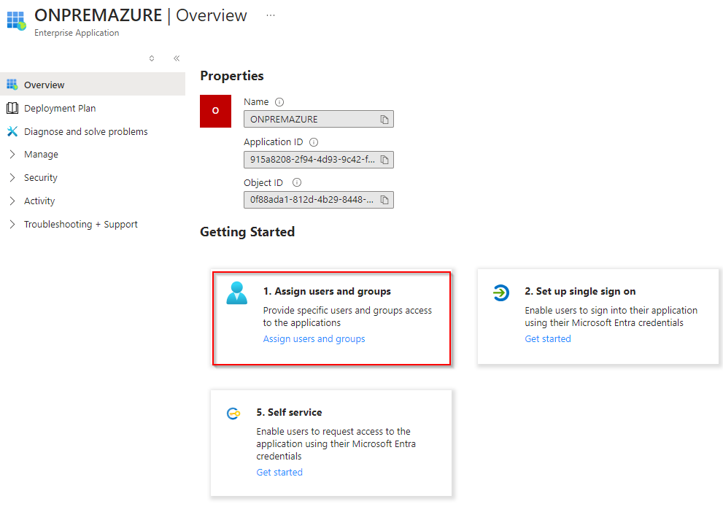Click the info icon next to Application ID
This screenshot has height=512, width=723.
[x=314, y=142]
